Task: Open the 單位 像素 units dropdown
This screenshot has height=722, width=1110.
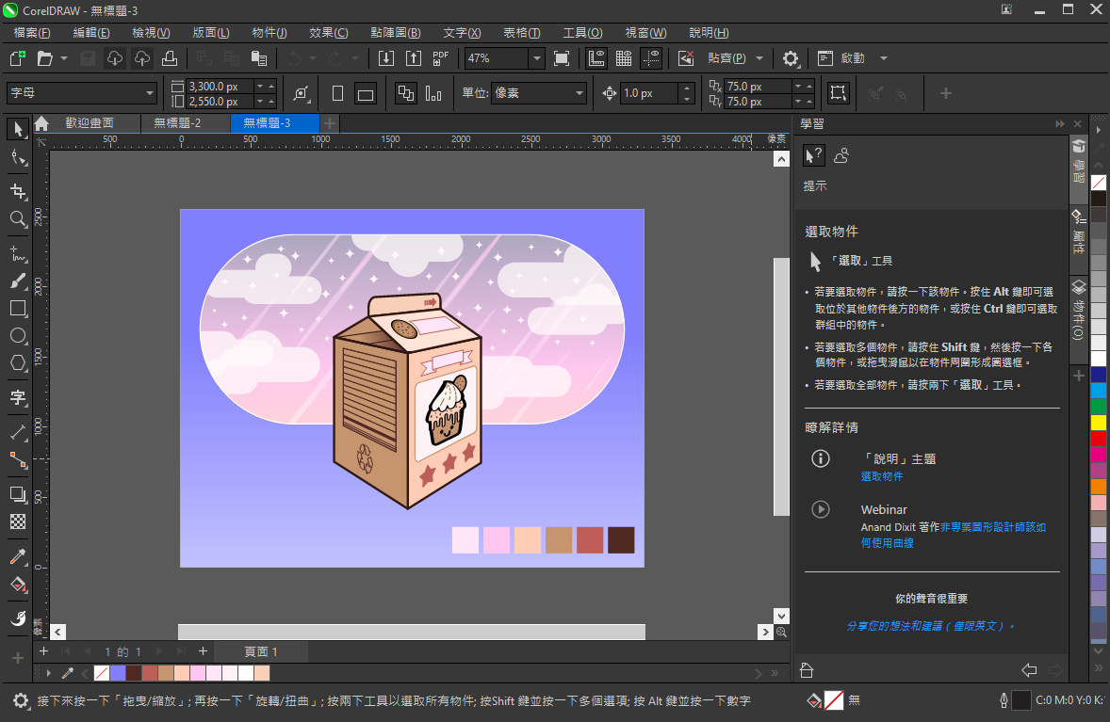Action: point(579,93)
